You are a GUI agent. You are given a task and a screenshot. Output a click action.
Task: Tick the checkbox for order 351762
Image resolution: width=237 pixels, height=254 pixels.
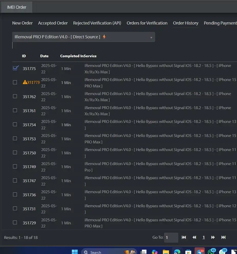pos(15,96)
